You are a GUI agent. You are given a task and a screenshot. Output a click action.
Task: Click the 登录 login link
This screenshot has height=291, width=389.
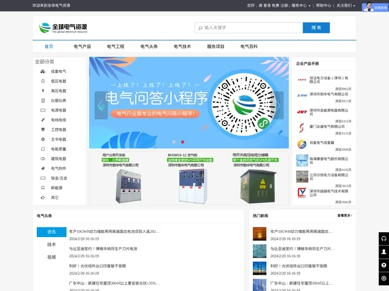267,5
